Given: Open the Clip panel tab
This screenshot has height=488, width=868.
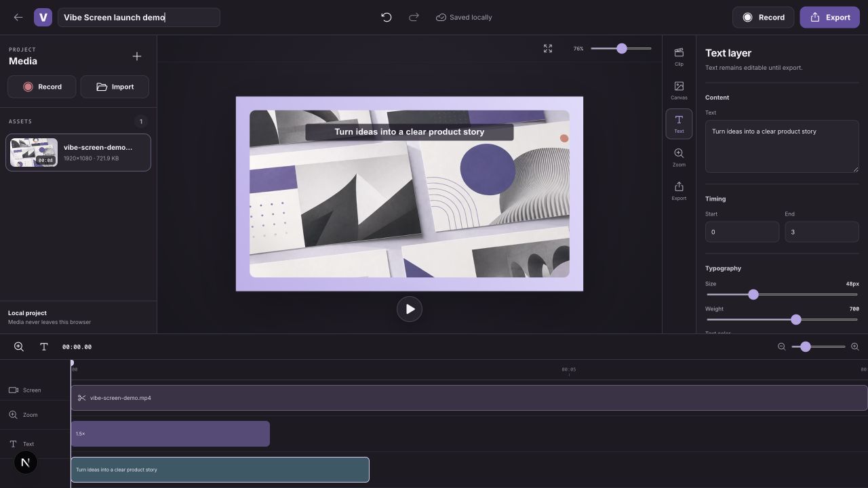Looking at the screenshot, I should [679, 57].
